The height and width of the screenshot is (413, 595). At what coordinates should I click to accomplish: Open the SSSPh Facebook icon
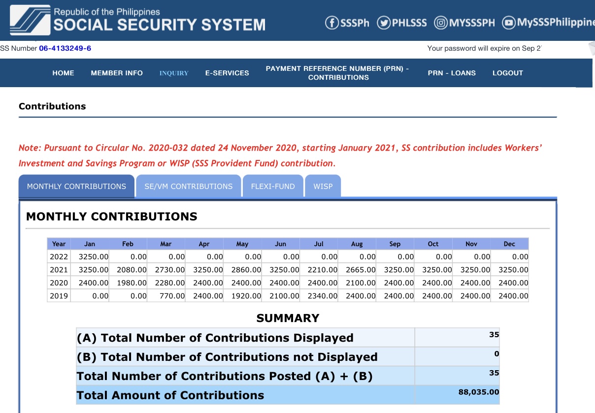point(332,23)
